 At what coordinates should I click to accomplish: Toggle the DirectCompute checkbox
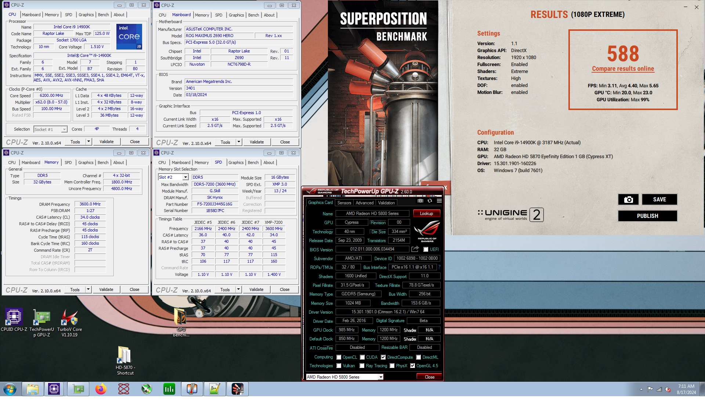pyautogui.click(x=383, y=357)
